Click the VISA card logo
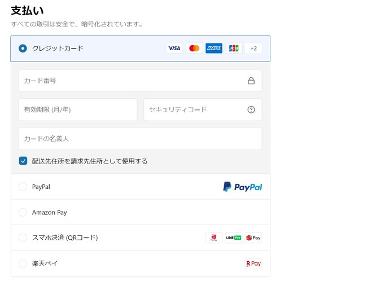Screen dimensions: 367x286 (x=174, y=49)
